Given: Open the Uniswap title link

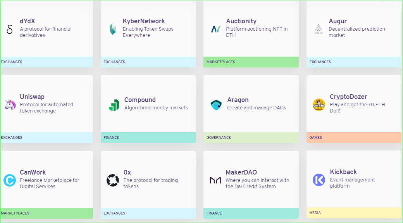Looking at the screenshot, I should [32, 97].
